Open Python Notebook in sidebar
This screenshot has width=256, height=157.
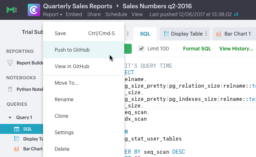(x=30, y=89)
